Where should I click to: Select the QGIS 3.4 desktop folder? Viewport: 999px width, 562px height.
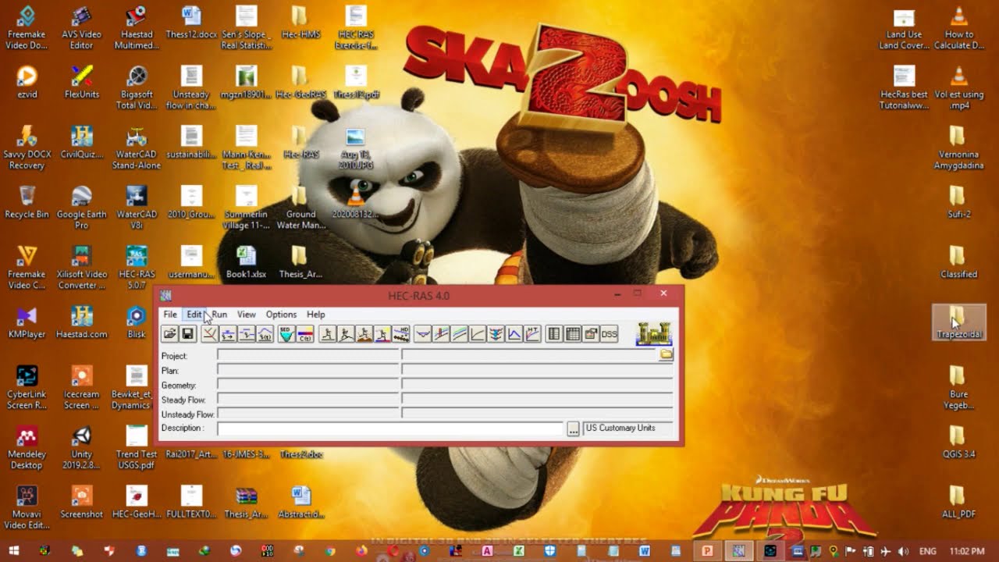pyautogui.click(x=959, y=442)
